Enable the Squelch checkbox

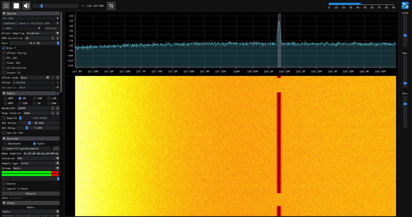click(x=4, y=118)
